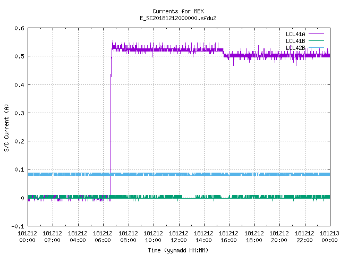
Task: Click the y-axis tick value 0.4
Action: (19, 85)
